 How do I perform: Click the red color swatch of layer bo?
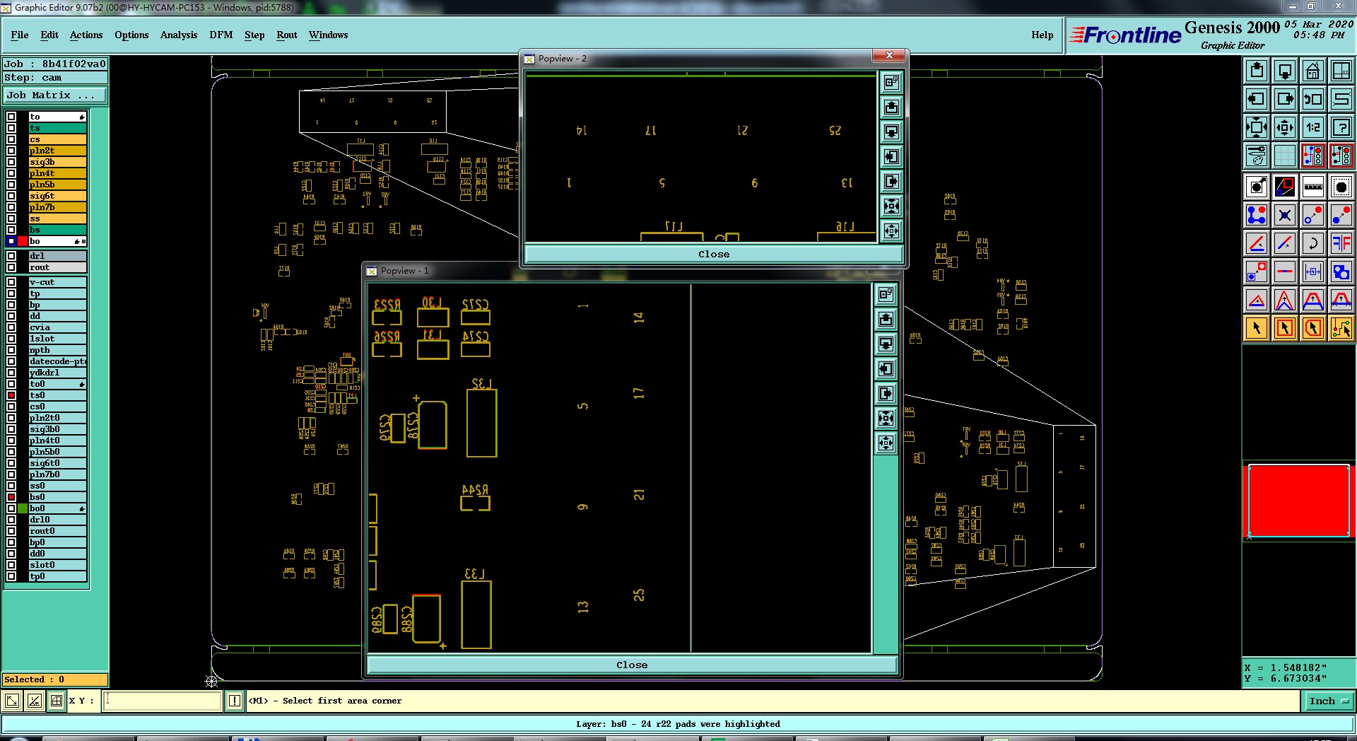(x=23, y=241)
